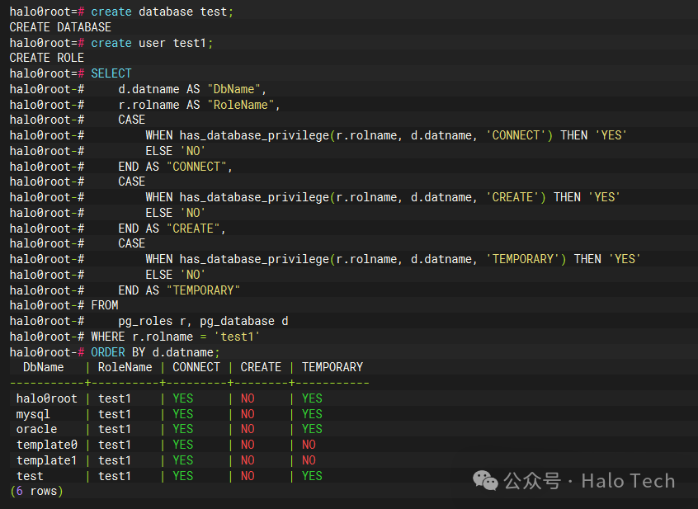The height and width of the screenshot is (509, 698).
Task: Click the "WHERE r.rolname = 'test1'" line
Action: [x=176, y=337]
